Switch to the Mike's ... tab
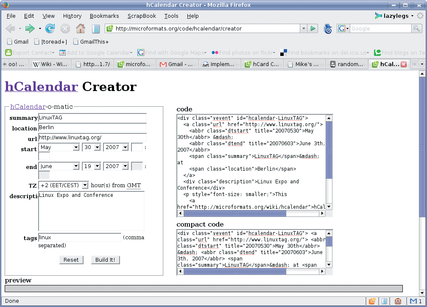Image resolution: width=427 pixels, height=307 pixels. coord(304,64)
